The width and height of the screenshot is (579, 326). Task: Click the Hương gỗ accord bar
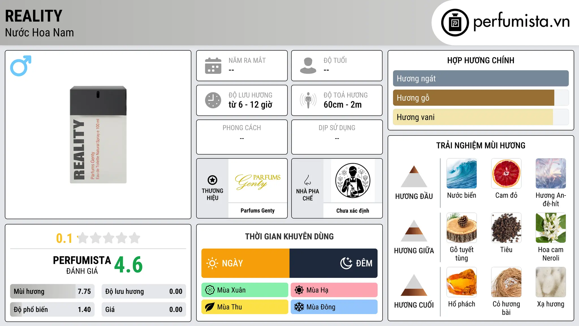[481, 98]
